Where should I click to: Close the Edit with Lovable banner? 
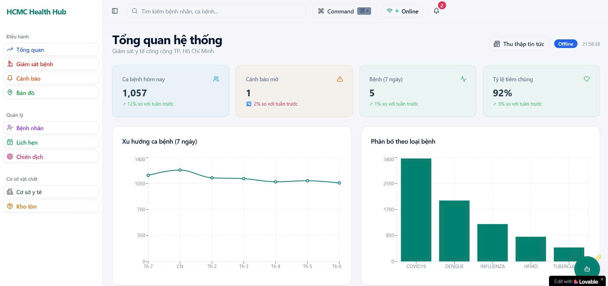[x=602, y=279]
